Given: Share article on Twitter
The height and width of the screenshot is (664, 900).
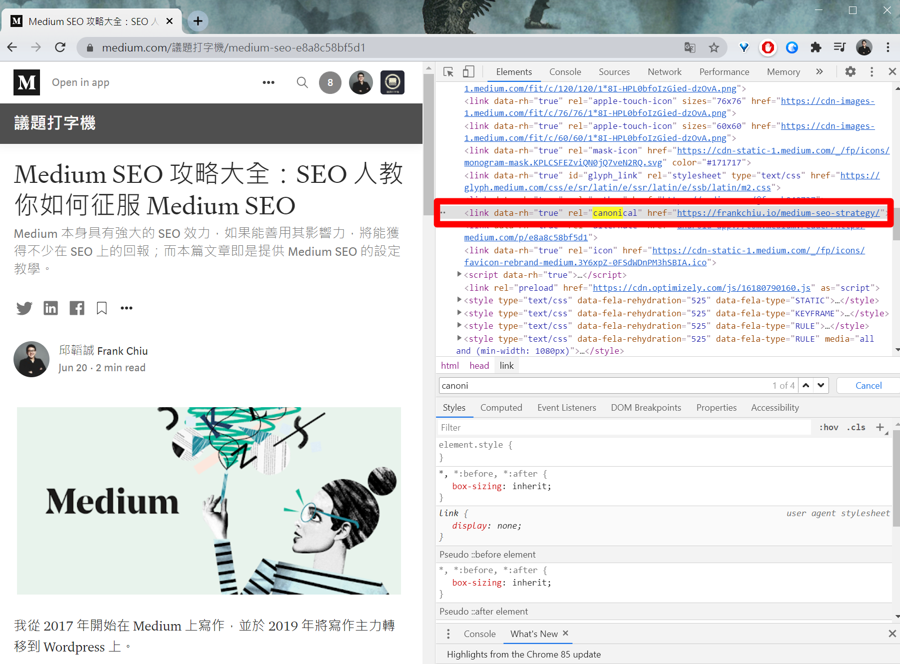Looking at the screenshot, I should tap(24, 308).
